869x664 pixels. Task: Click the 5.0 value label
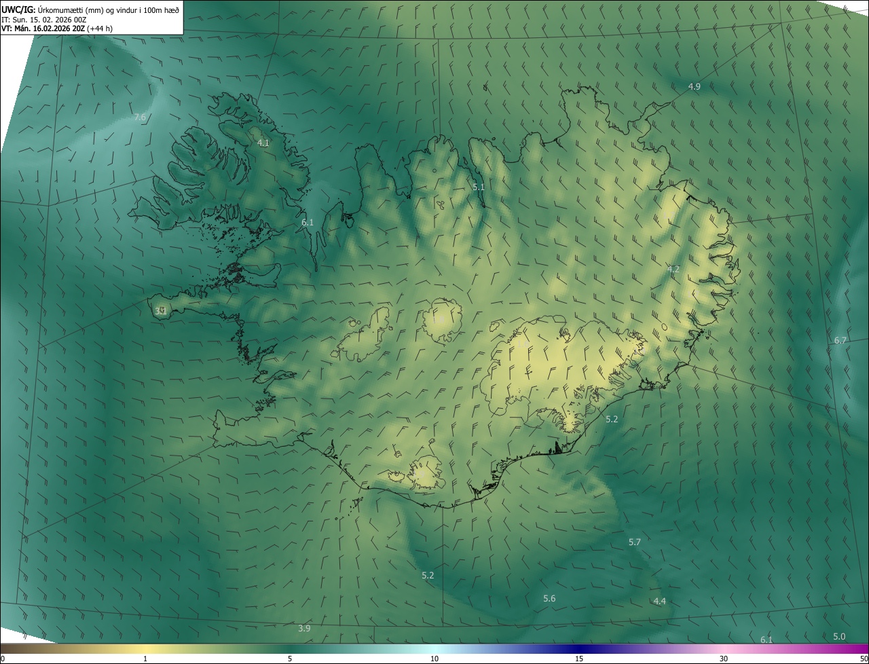point(839,636)
